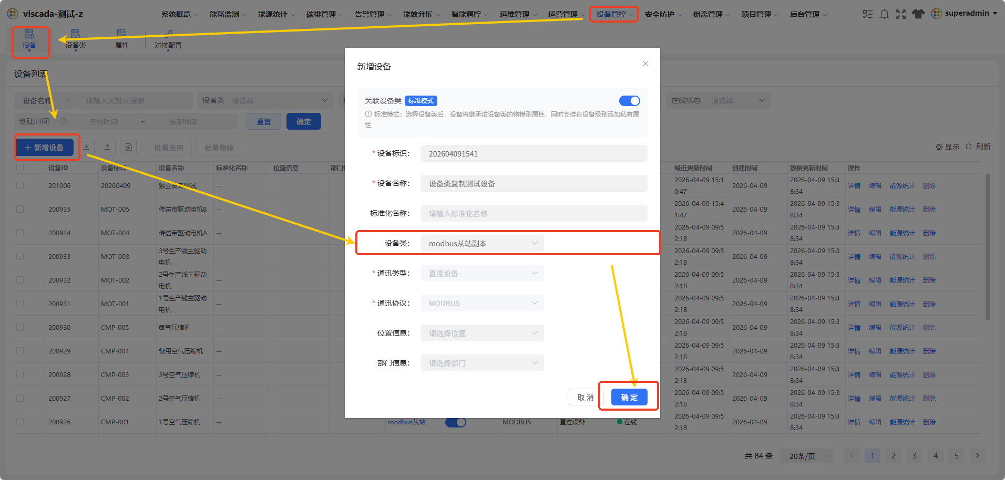Open the 在线状态 filter dropdown
Image resolution: width=1005 pixels, height=480 pixels.
pyautogui.click(x=718, y=100)
